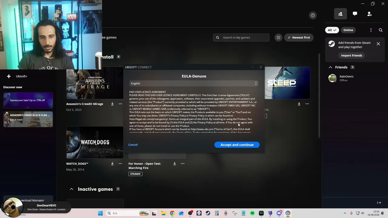The width and height of the screenshot is (388, 218).
Task: Click the "Oct 5, 2023" release date
Action: coord(74,110)
